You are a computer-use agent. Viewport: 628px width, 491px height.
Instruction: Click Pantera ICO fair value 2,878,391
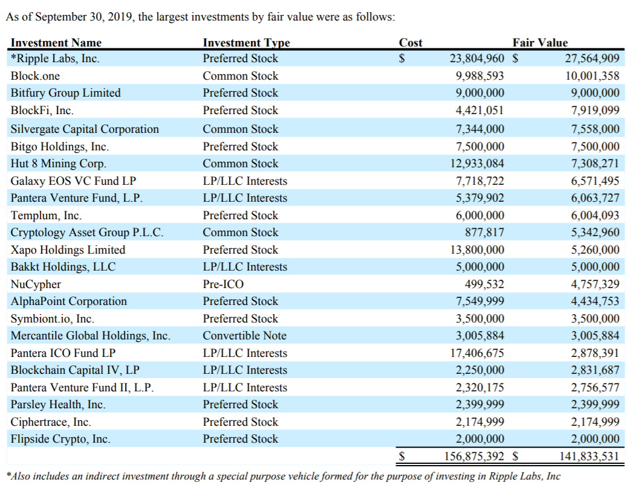click(x=595, y=353)
